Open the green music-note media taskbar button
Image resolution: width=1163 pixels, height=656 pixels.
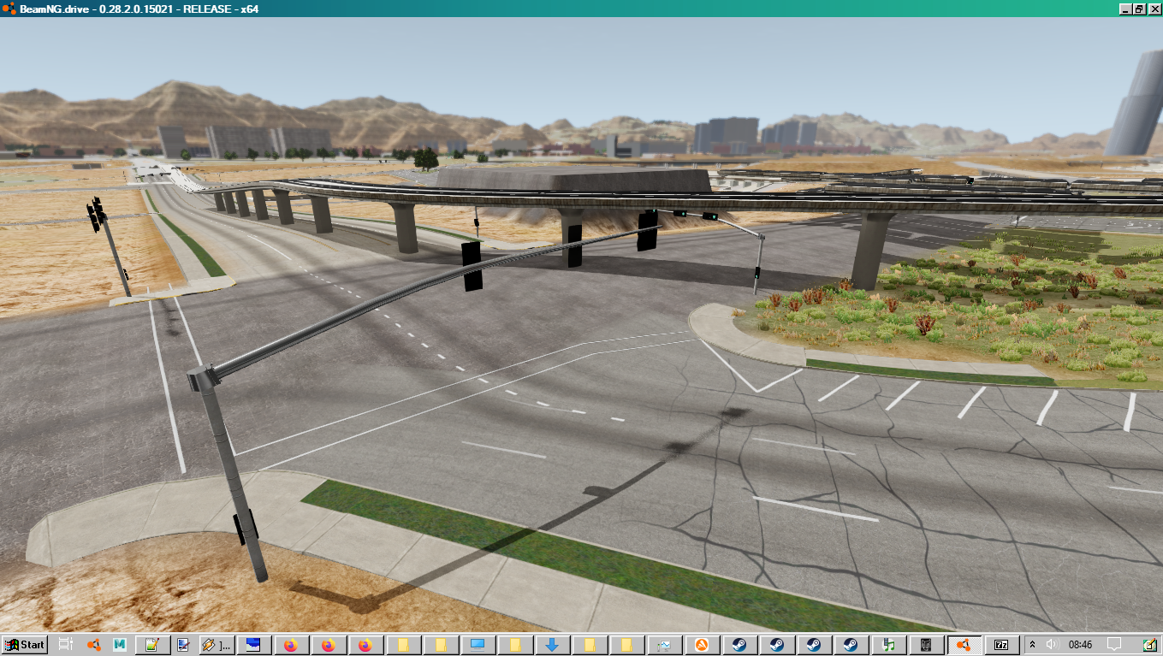[888, 645]
